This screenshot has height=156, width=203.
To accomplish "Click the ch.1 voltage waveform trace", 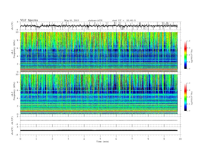I will coord(99,26).
